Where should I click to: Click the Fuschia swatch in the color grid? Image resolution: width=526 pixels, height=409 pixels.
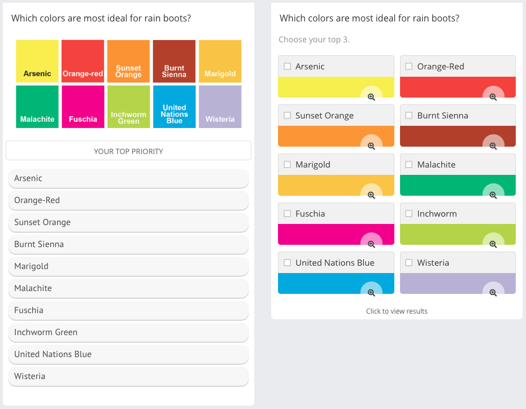click(x=83, y=107)
